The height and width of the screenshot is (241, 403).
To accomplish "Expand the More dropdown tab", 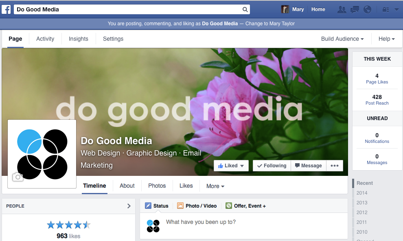I will coord(215,186).
